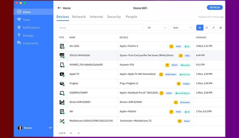Click the AV Receiver tag
Screen dimensions: 239x138
[x=185, y=102]
